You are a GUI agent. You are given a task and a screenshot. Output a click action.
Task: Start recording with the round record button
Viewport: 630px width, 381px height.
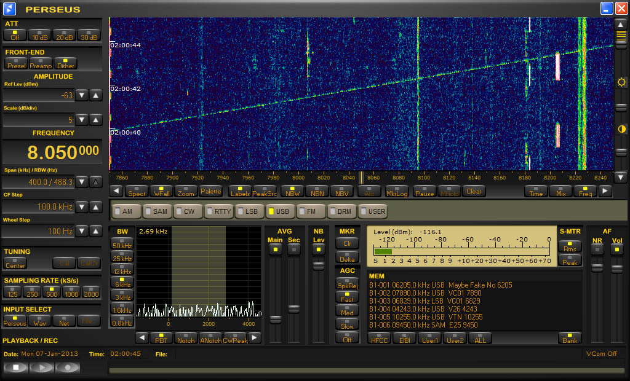click(x=68, y=367)
